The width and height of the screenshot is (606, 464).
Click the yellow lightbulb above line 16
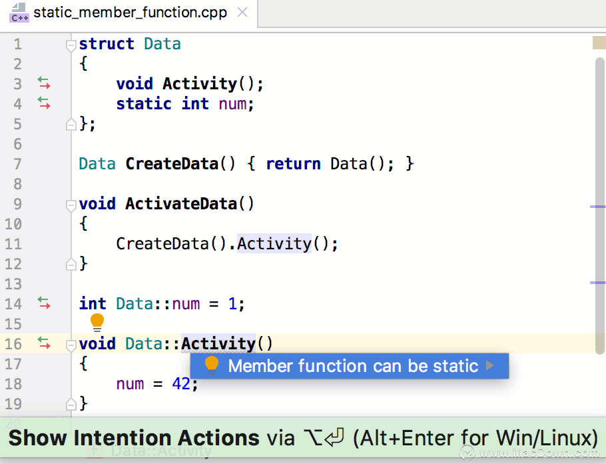(x=97, y=323)
